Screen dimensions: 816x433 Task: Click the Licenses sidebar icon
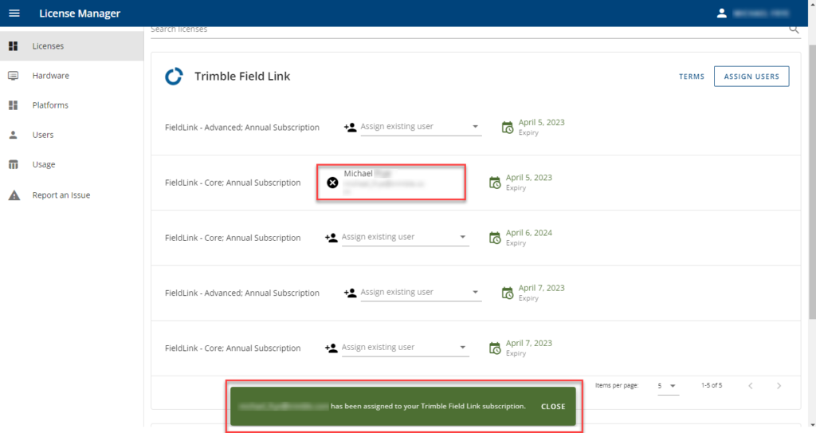[x=14, y=46]
